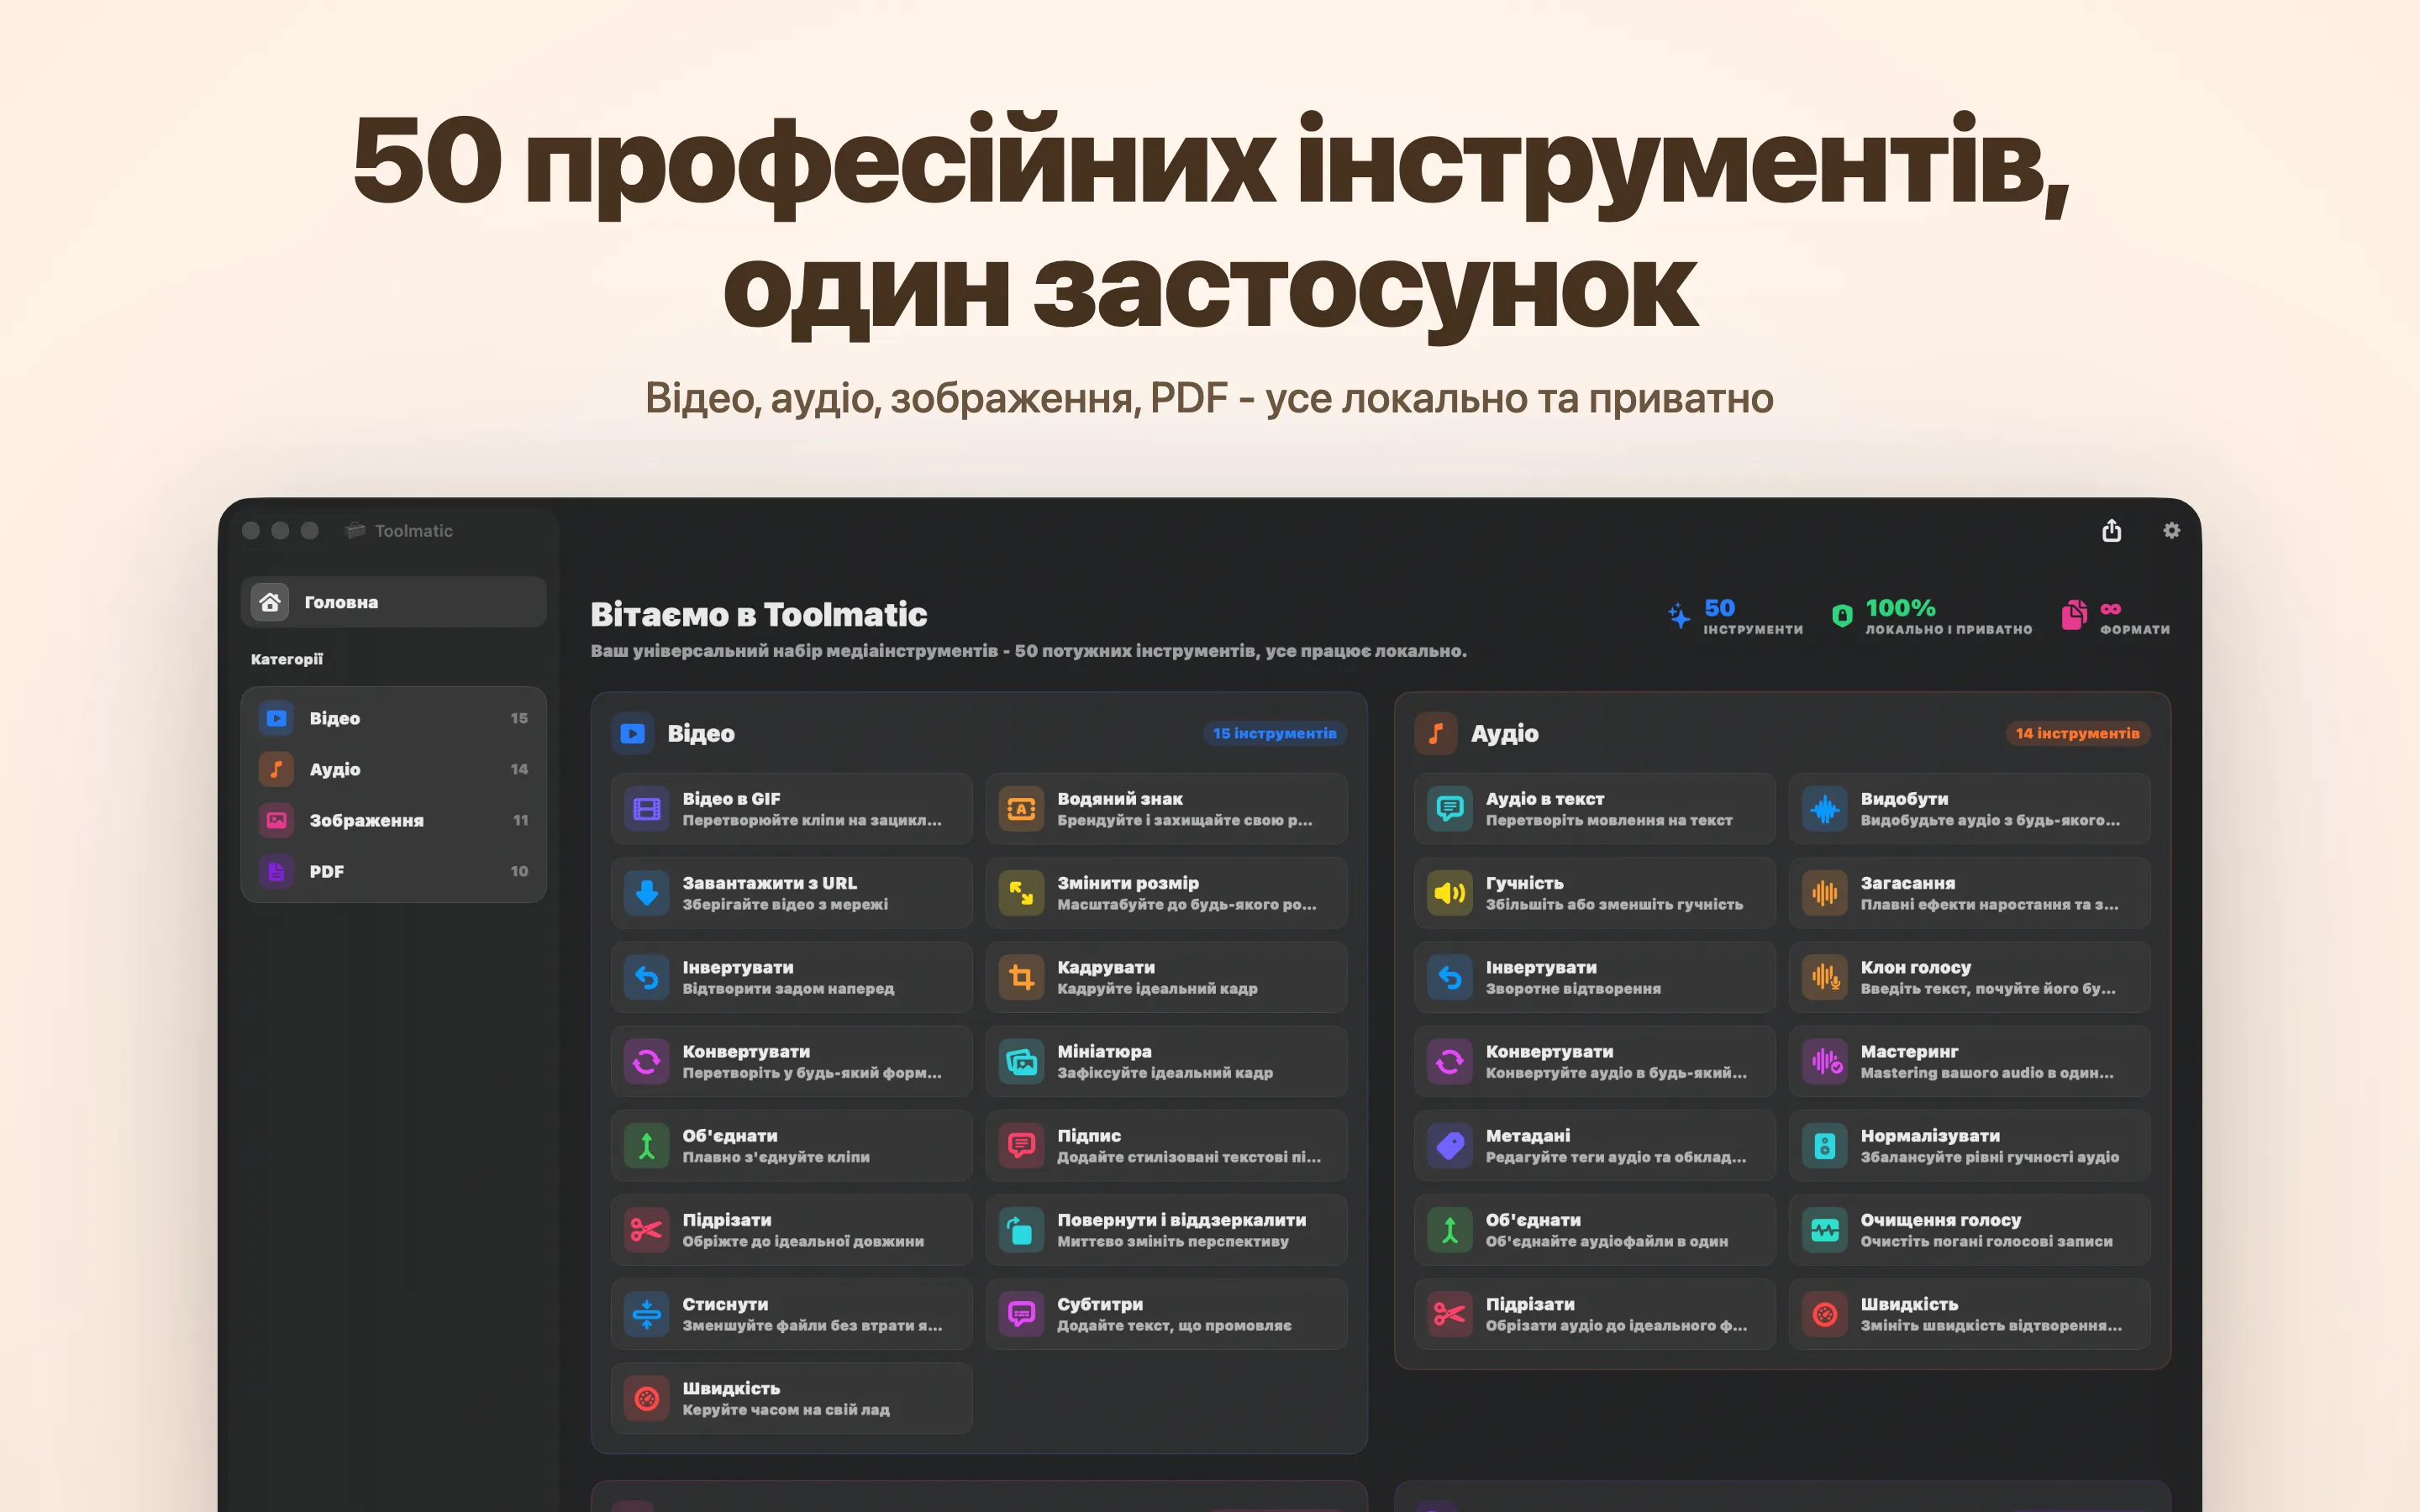2420x1512 pixels.
Task: Click the Стиснути compress icon
Action: (647, 1314)
